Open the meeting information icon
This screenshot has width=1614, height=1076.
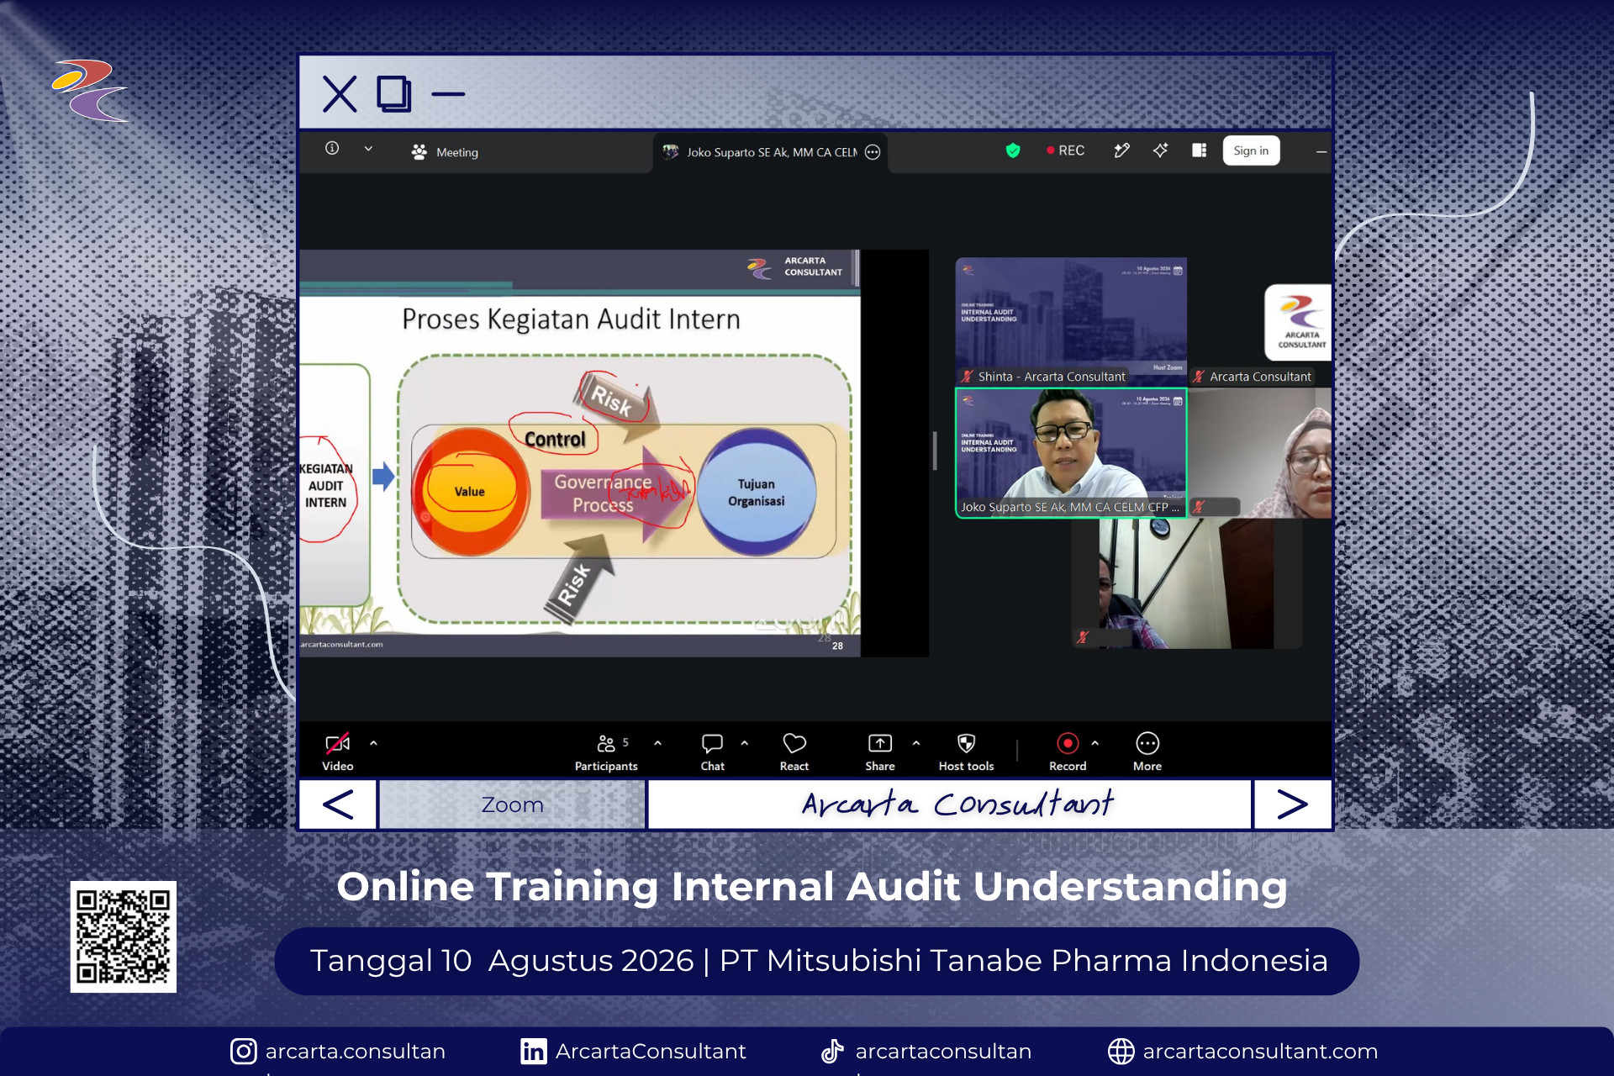click(332, 149)
